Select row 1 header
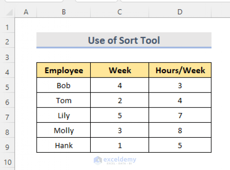 pos(7,25)
